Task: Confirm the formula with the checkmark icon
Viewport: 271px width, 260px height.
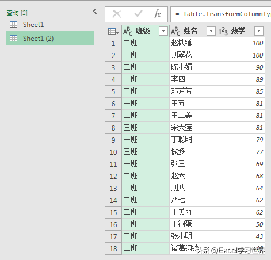Action: (138, 14)
